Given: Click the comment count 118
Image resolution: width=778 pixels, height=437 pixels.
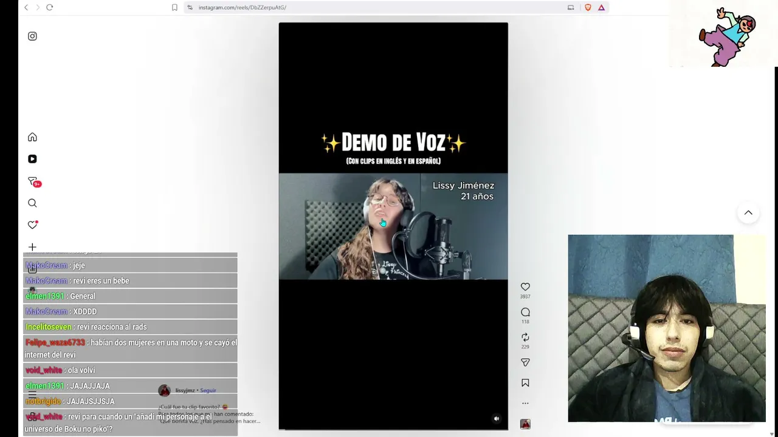Looking at the screenshot, I should pos(525,322).
